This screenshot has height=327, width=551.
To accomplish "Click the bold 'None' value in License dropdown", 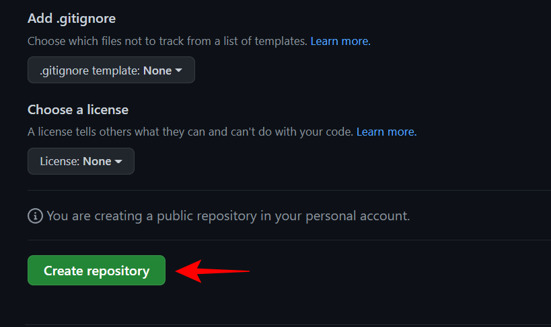I will [97, 162].
